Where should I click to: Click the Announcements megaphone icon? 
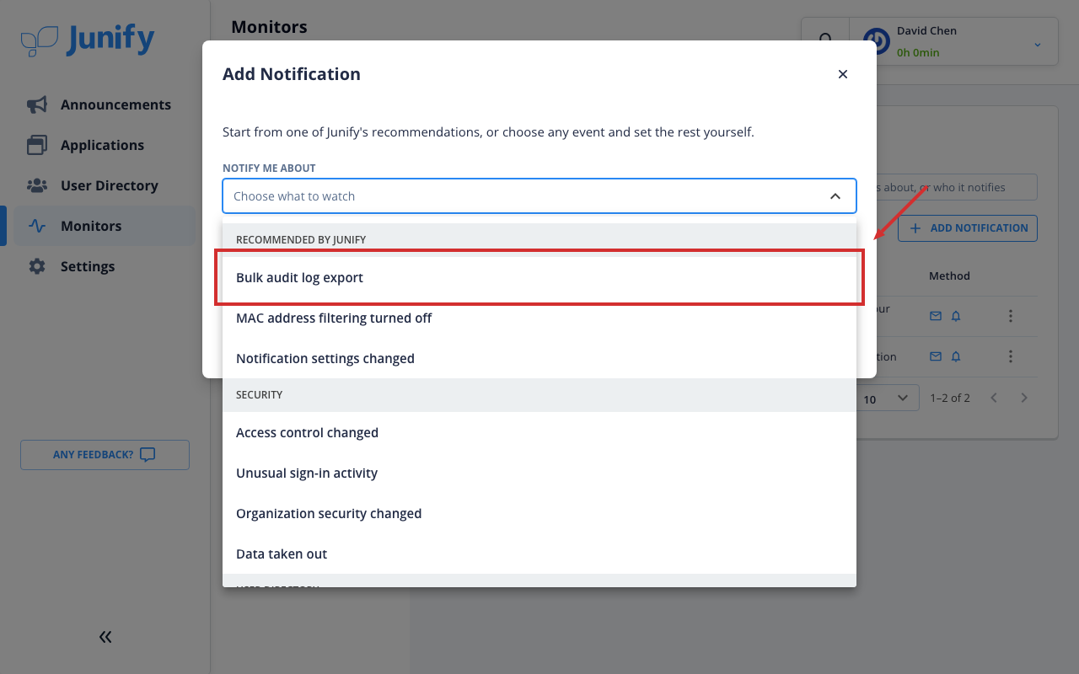coord(37,104)
